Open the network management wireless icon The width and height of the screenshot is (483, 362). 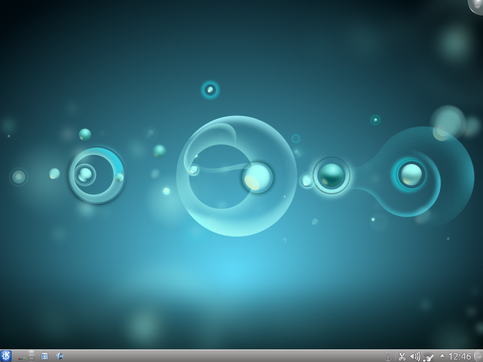pyautogui.click(x=428, y=357)
